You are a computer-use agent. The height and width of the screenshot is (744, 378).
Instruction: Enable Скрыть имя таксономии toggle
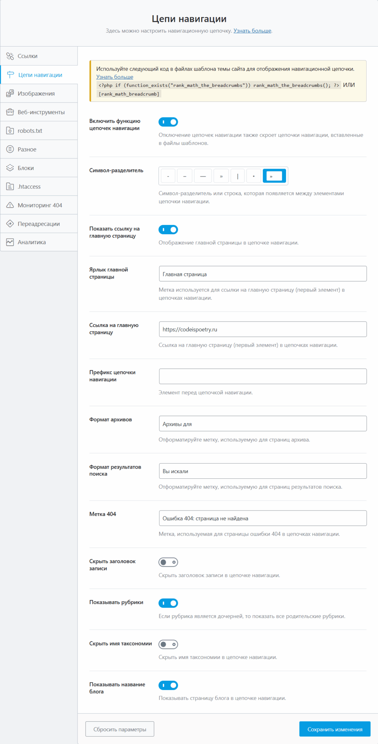[168, 644]
